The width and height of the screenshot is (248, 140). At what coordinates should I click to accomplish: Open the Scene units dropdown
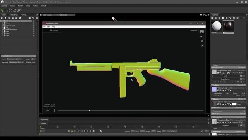[x=14, y=59]
